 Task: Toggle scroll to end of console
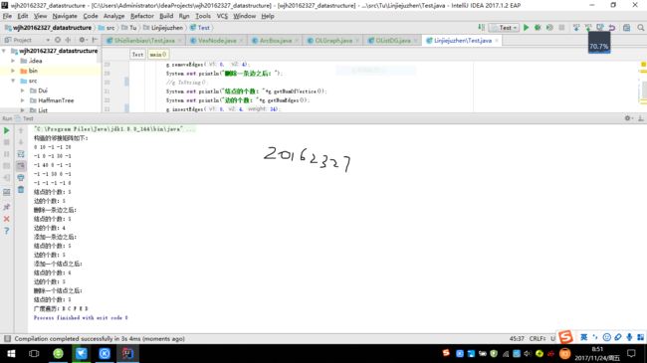coord(21,166)
